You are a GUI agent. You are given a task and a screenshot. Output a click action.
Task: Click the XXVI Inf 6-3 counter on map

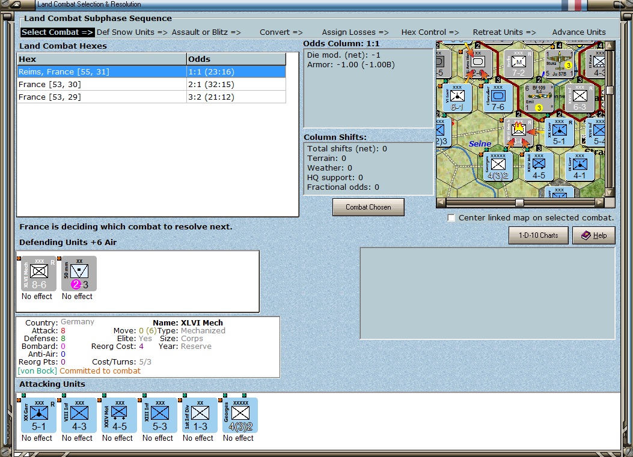pos(579,98)
